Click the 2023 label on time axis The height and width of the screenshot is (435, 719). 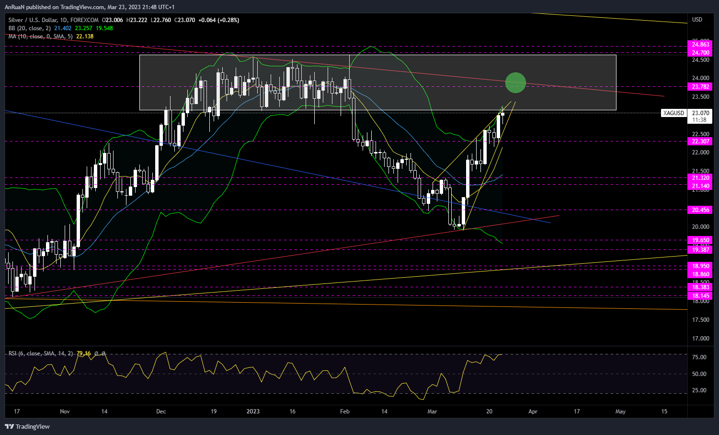(x=253, y=411)
